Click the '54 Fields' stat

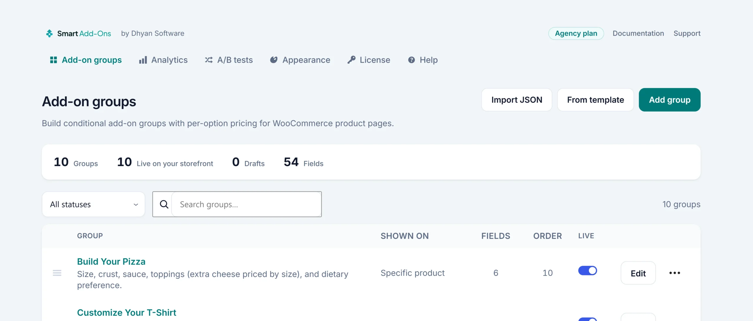coord(304,162)
